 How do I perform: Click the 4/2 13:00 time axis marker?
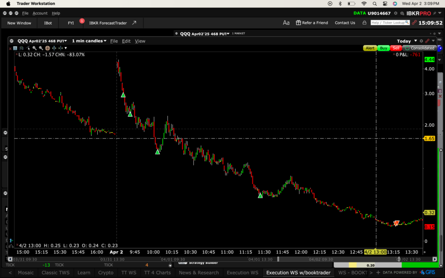pos(375,252)
